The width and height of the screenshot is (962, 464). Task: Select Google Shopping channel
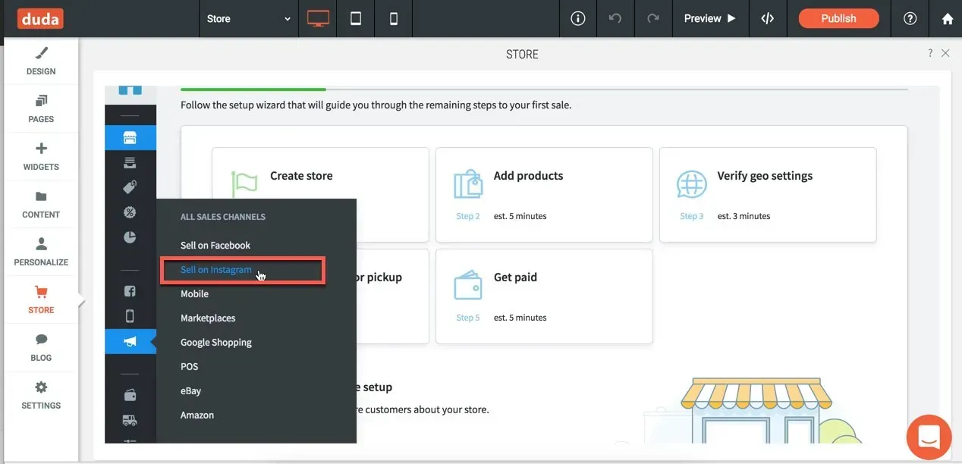click(216, 343)
